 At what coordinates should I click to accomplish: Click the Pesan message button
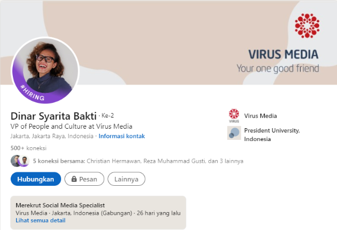click(x=84, y=179)
